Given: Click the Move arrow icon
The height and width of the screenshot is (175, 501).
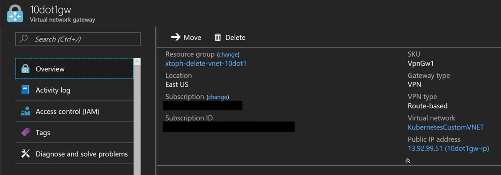Looking at the screenshot, I should (176, 37).
